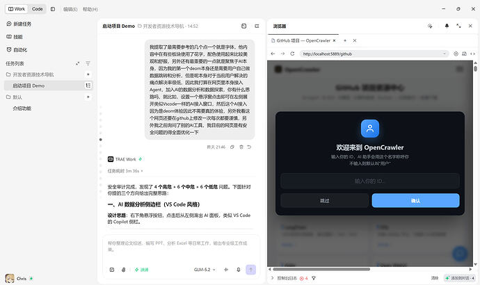This screenshot has height=285, width=480.
Task: Click the OpenCrawler welcome user avatar icon
Action: [x=370, y=129]
